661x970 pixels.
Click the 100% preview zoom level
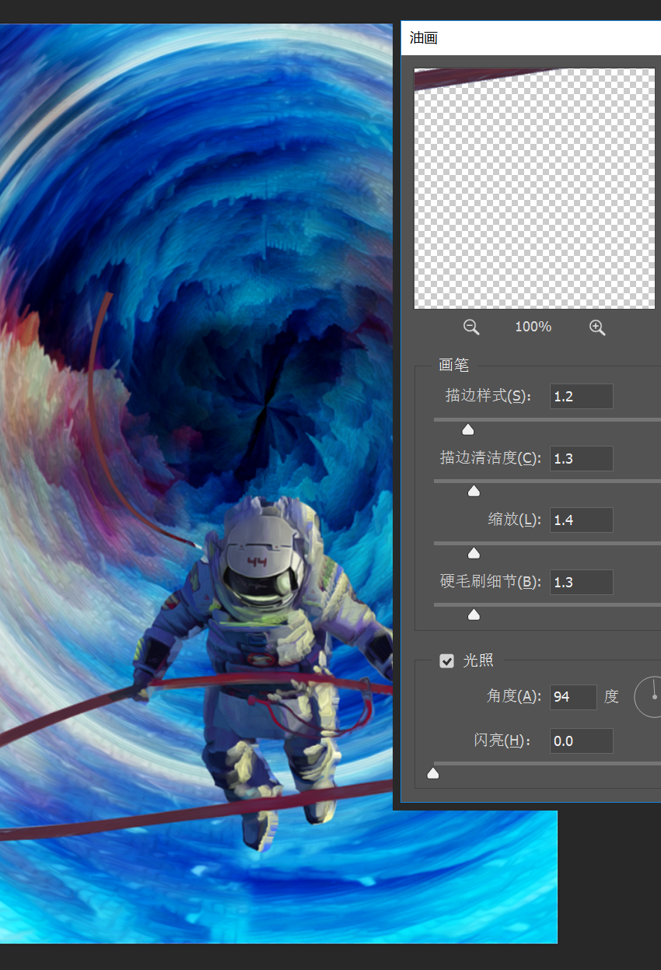(x=533, y=327)
